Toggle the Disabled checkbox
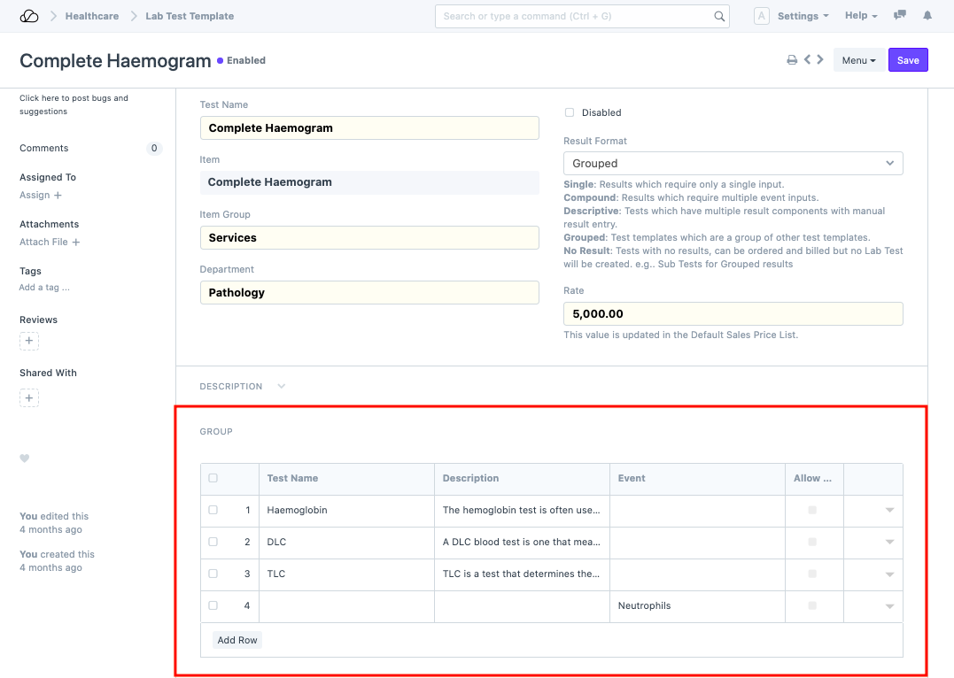The width and height of the screenshot is (954, 678). tap(570, 112)
